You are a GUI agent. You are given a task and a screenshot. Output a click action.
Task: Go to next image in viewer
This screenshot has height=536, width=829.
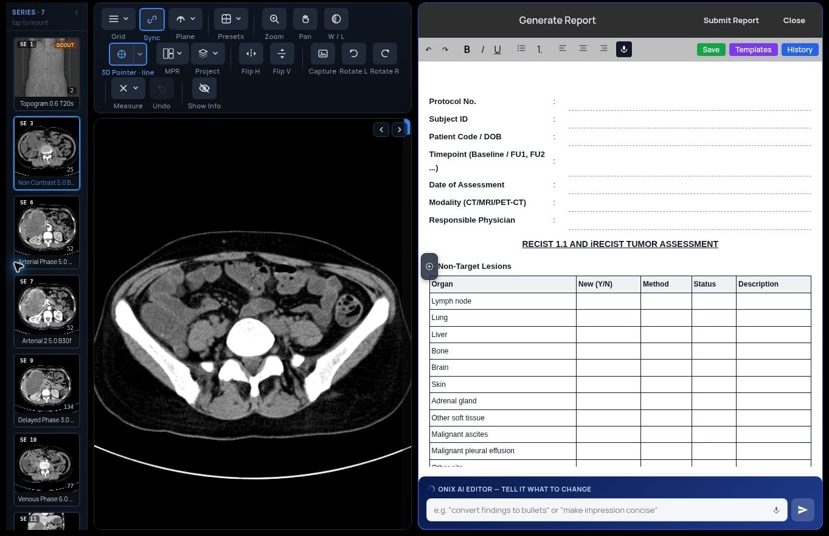click(x=399, y=129)
